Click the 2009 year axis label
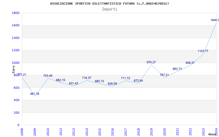Image resolution: width=219 pixels, height=137 pixels. tap(35, 132)
